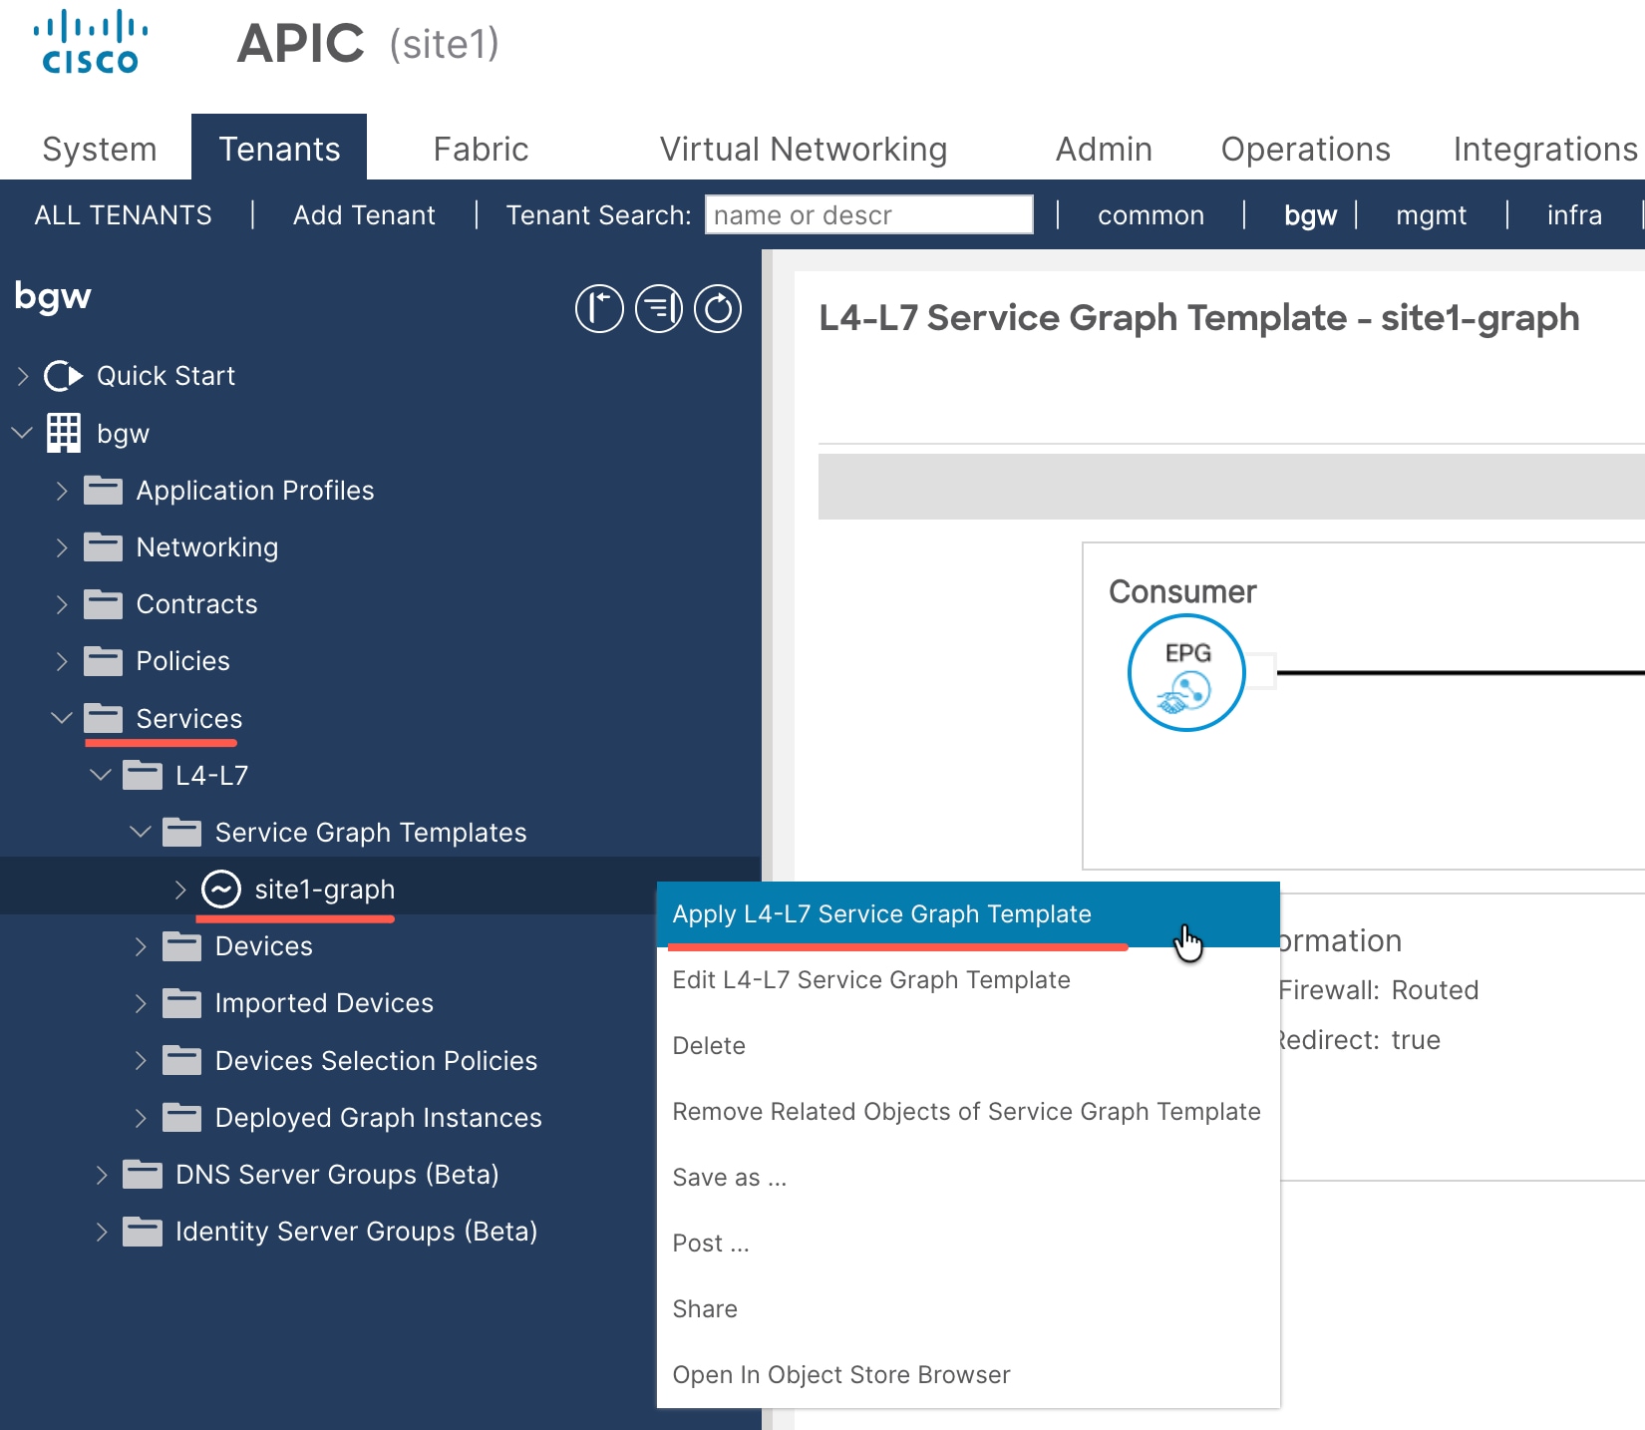This screenshot has width=1645, height=1430.
Task: Collapse the L4-L7 chevron
Action: coord(101,775)
